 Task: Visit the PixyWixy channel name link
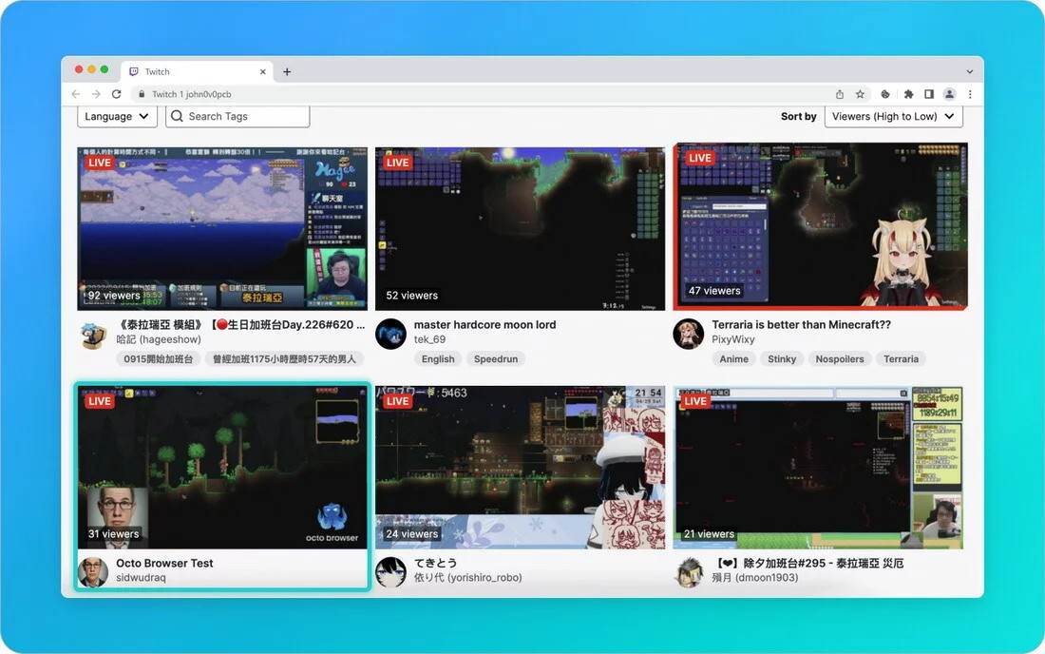[x=733, y=339]
